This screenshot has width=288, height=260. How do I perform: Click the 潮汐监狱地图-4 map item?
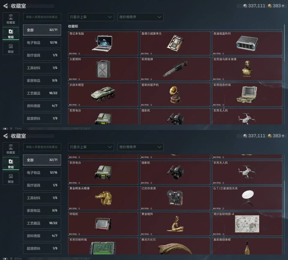pos(247,224)
